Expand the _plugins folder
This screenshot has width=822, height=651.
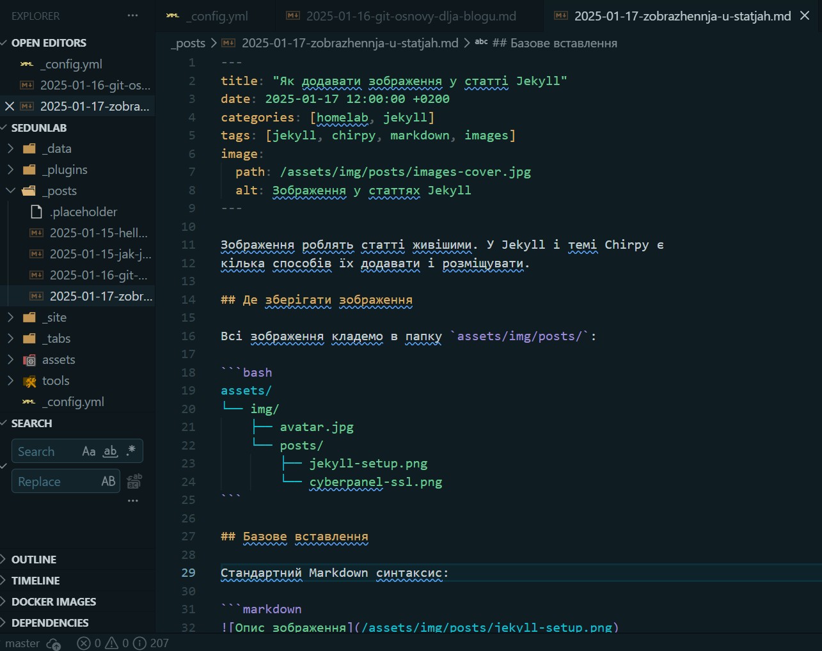[x=10, y=169]
